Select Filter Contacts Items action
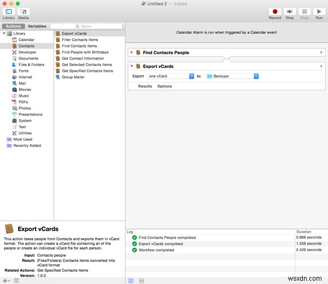The image size is (328, 284). click(80, 40)
